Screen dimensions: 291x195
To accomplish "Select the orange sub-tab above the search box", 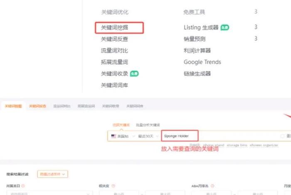I will coord(121,125).
